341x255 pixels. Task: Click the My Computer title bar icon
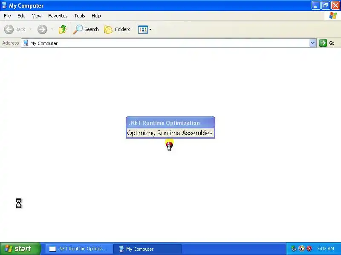pyautogui.click(x=4, y=5)
